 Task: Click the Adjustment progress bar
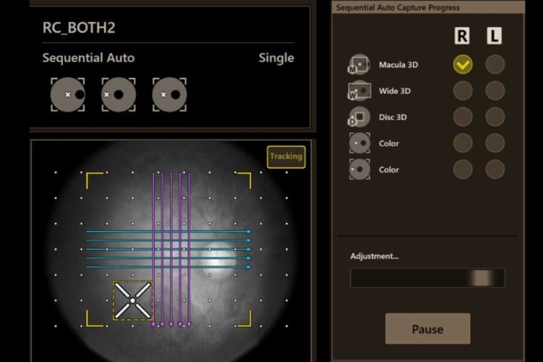[x=428, y=278]
